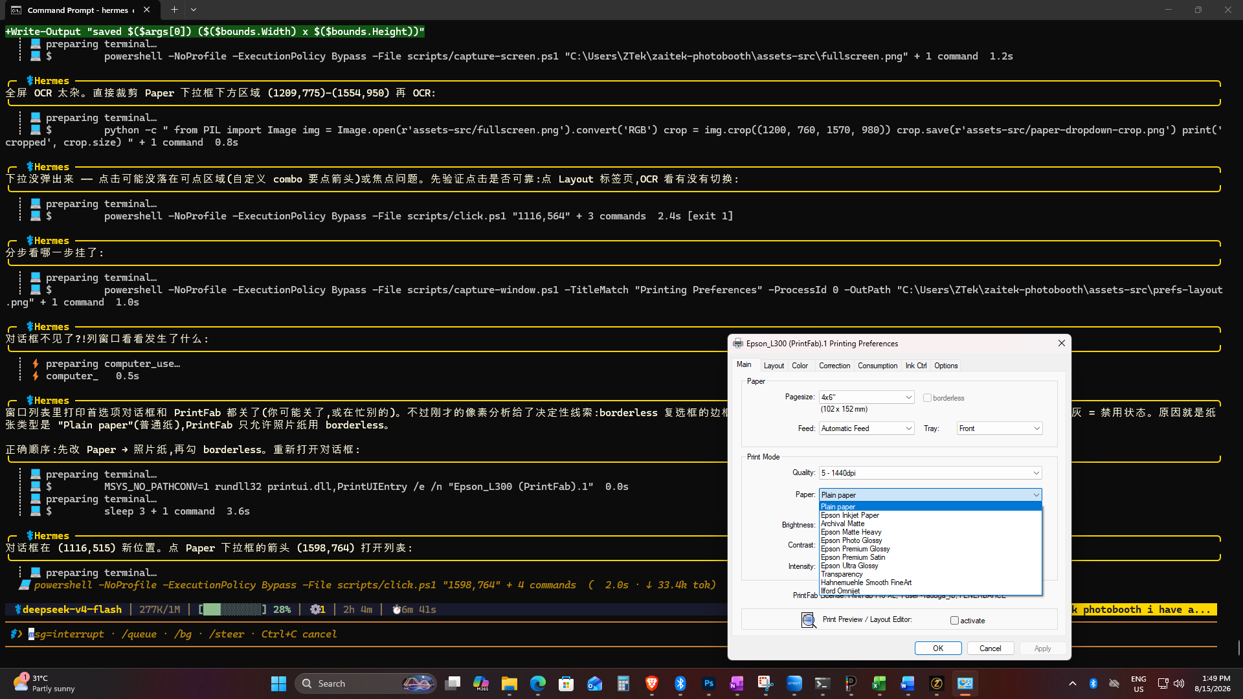Click the printer icon in the dialog title
This screenshot has height=699, width=1243.
tap(738, 344)
